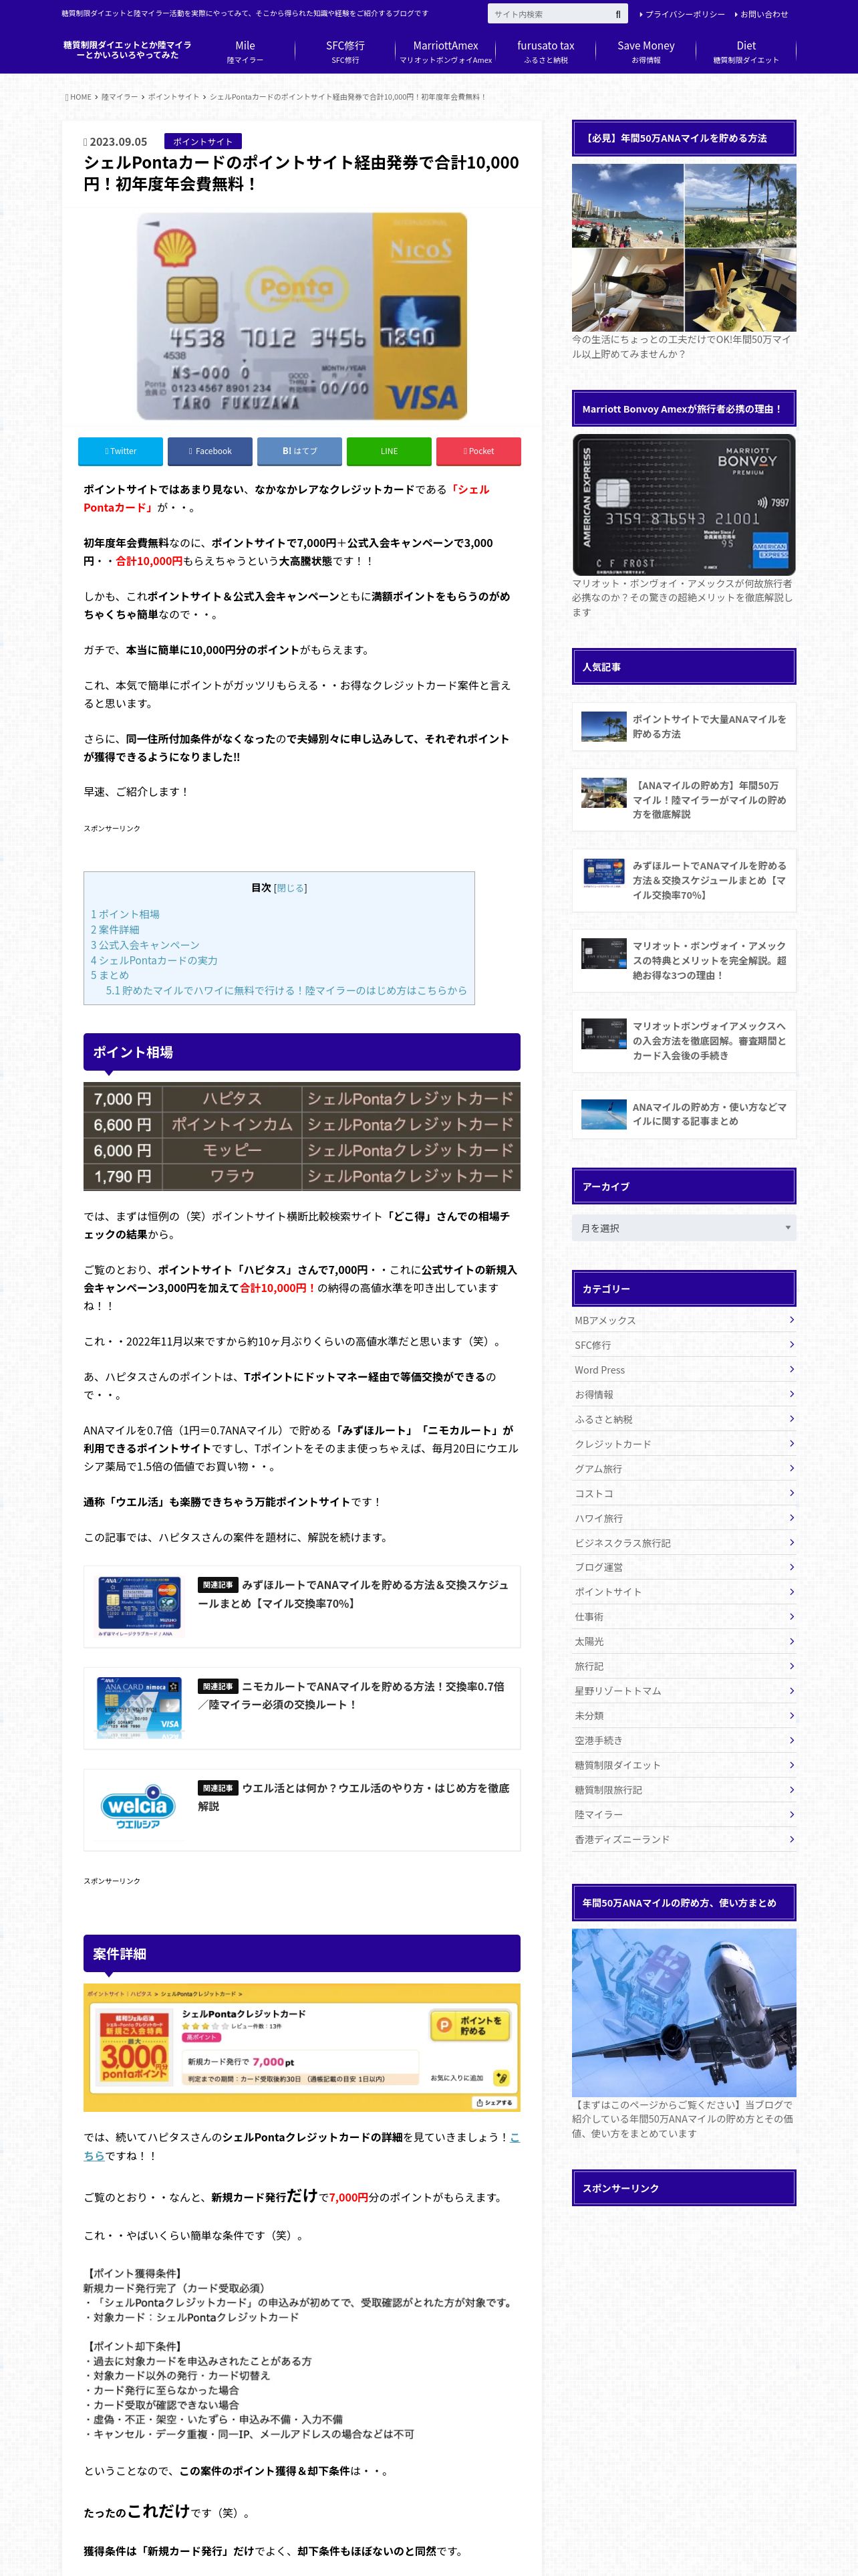Jump to 3 公式入会キャンペーン section
858x2576 pixels.
(x=145, y=945)
